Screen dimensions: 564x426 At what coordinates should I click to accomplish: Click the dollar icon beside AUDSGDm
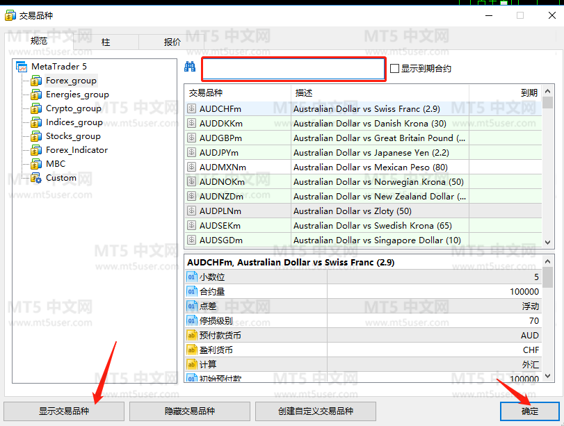pos(192,240)
